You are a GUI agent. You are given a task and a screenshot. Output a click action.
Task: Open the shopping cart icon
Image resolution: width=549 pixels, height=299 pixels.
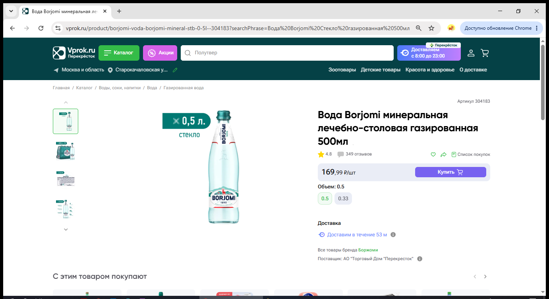coord(485,53)
